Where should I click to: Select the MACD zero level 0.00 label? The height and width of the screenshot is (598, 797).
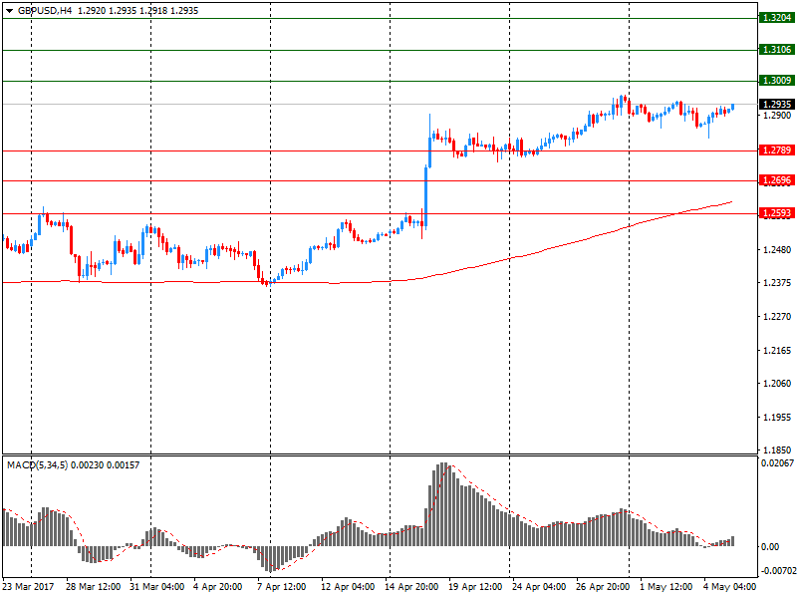click(x=770, y=546)
